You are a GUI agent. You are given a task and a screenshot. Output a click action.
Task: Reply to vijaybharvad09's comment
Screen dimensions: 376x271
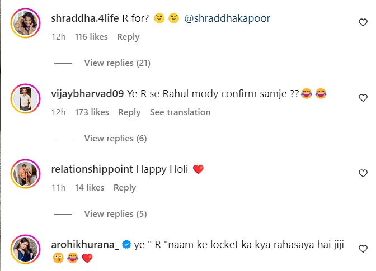(x=129, y=112)
